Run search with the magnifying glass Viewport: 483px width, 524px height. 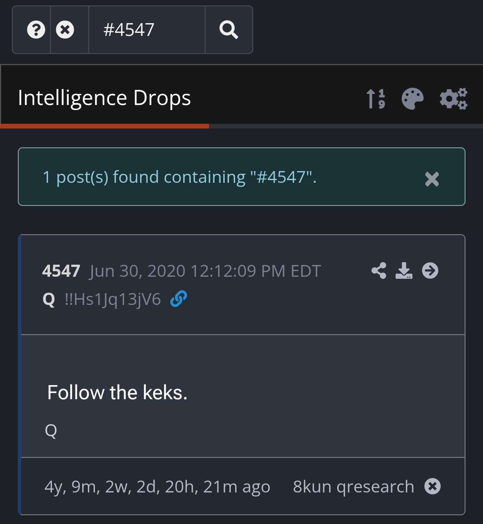[x=229, y=30]
